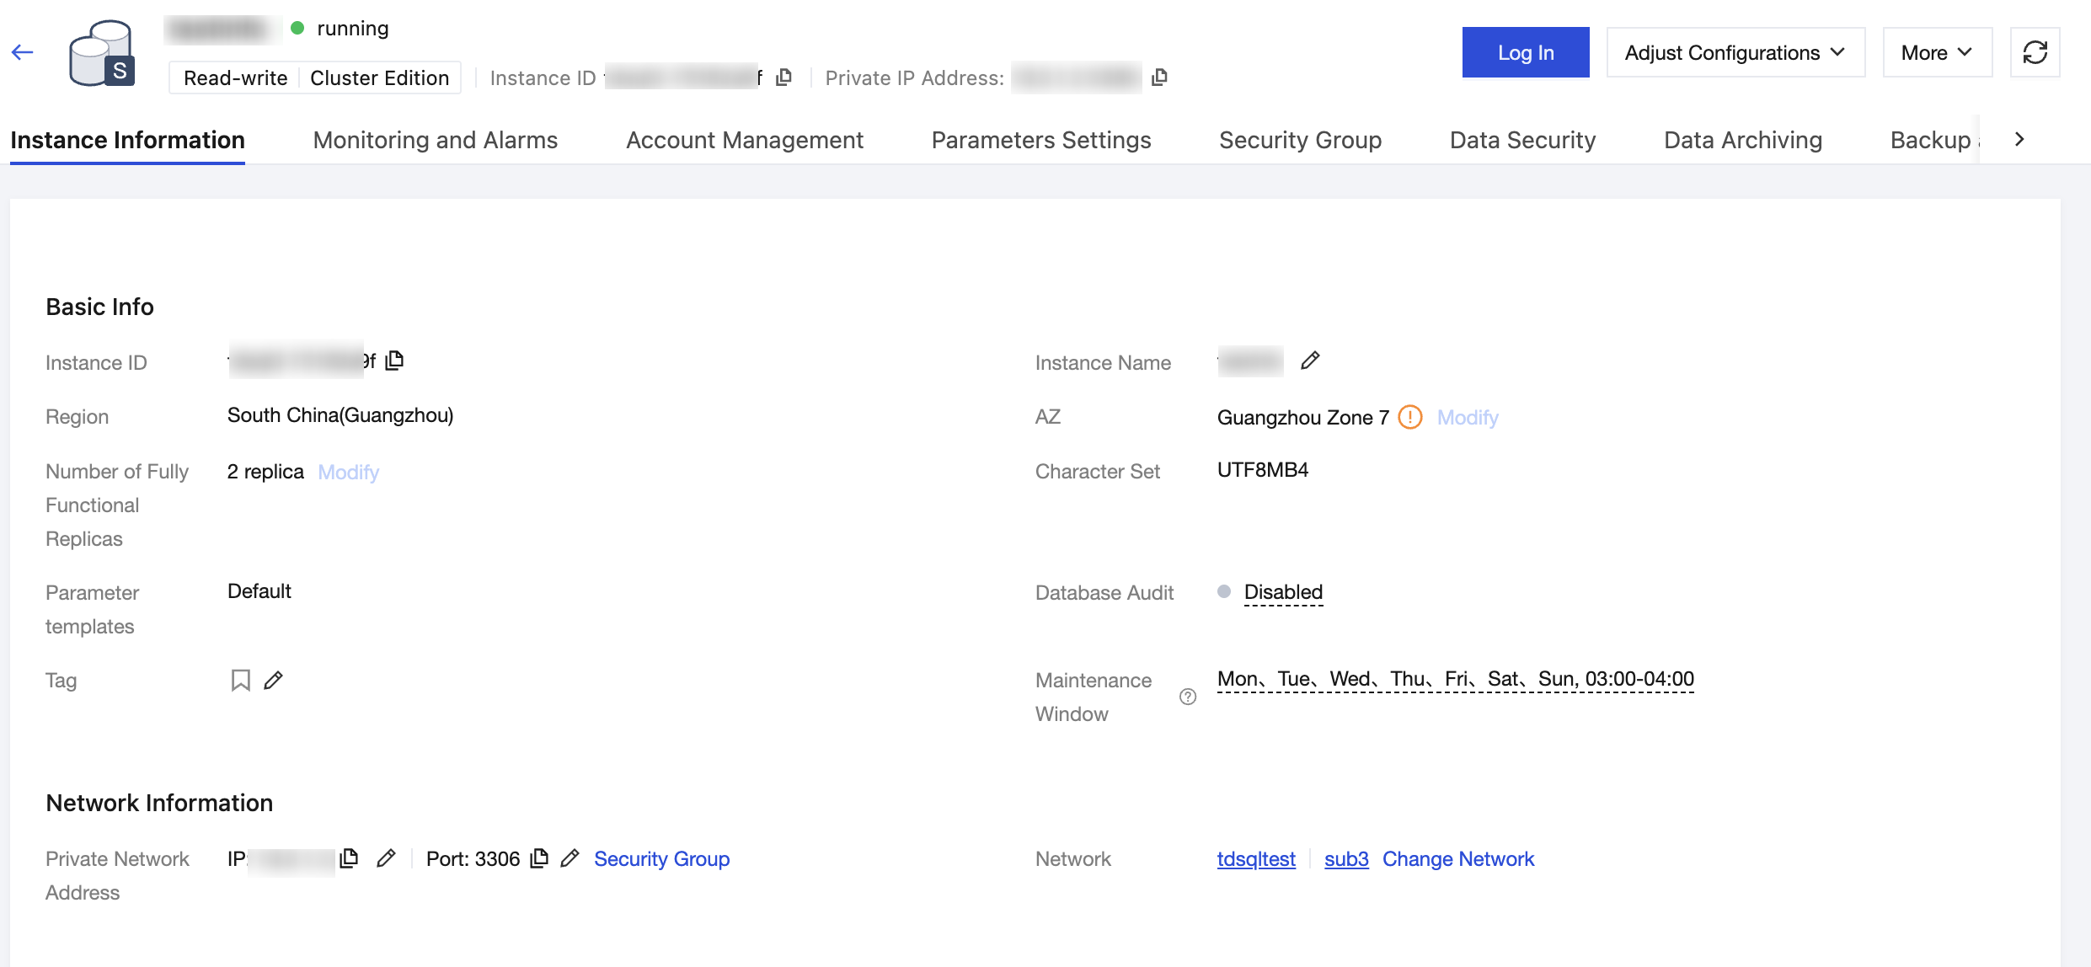Copy the Port 3306 value
Screen dimensions: 2091x967
click(x=539, y=858)
